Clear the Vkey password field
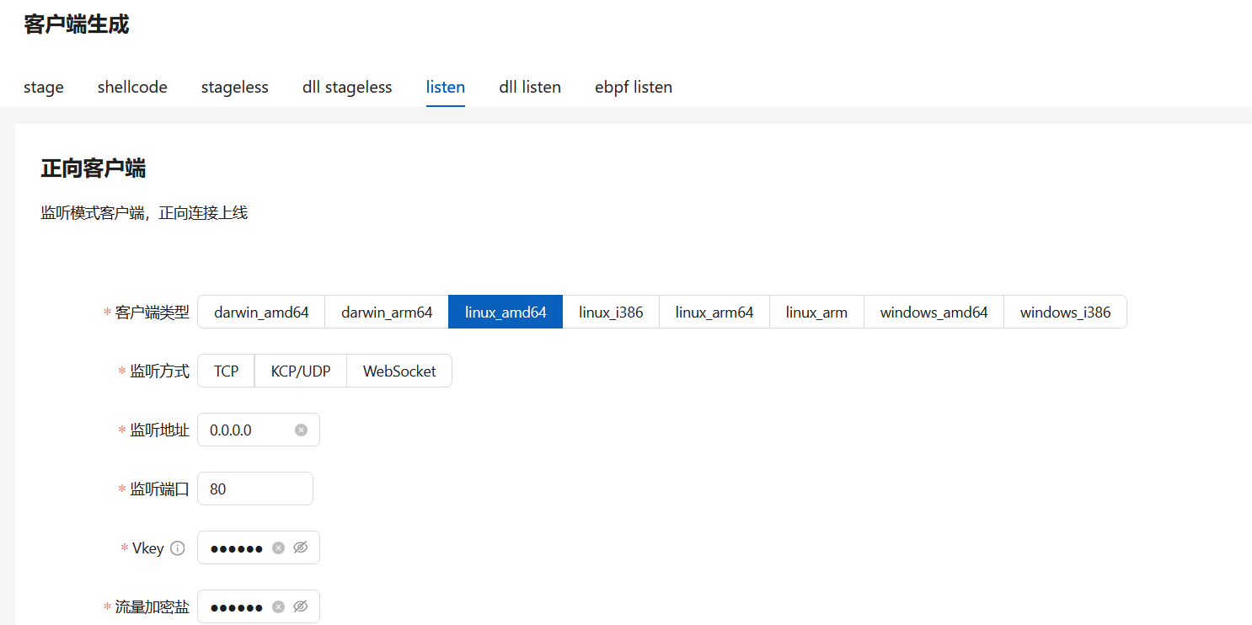The height and width of the screenshot is (625, 1252). (x=278, y=548)
